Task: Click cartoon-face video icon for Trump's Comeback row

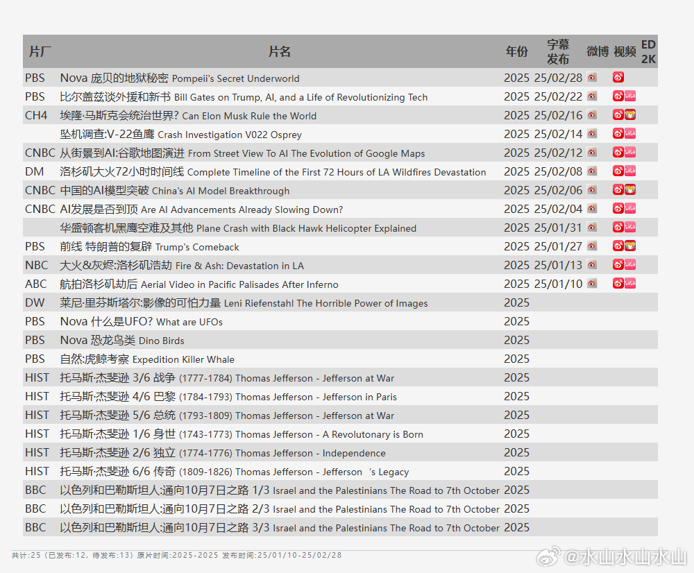Action: 630,246
